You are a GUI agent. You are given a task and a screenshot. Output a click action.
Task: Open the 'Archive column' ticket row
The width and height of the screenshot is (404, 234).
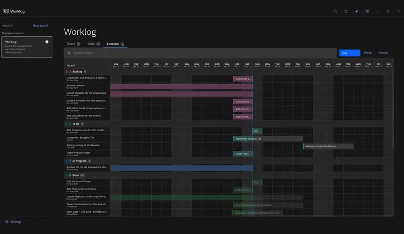click(x=87, y=87)
